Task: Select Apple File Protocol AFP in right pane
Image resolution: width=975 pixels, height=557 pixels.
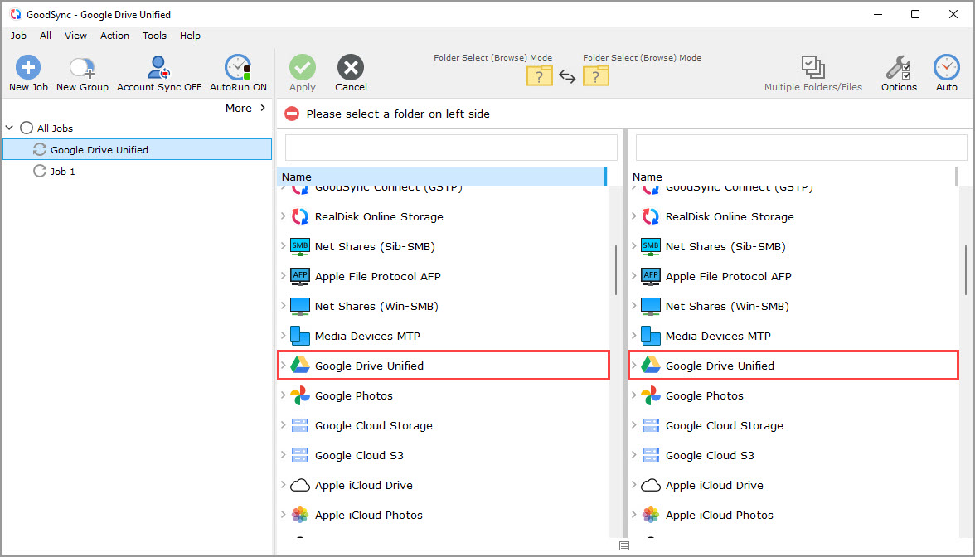Action: 728,276
